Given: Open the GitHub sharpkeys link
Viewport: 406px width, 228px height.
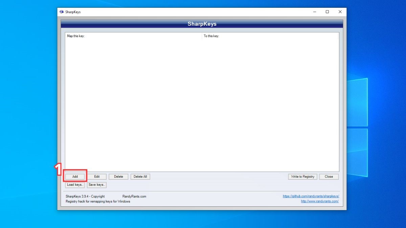Looking at the screenshot, I should point(311,196).
